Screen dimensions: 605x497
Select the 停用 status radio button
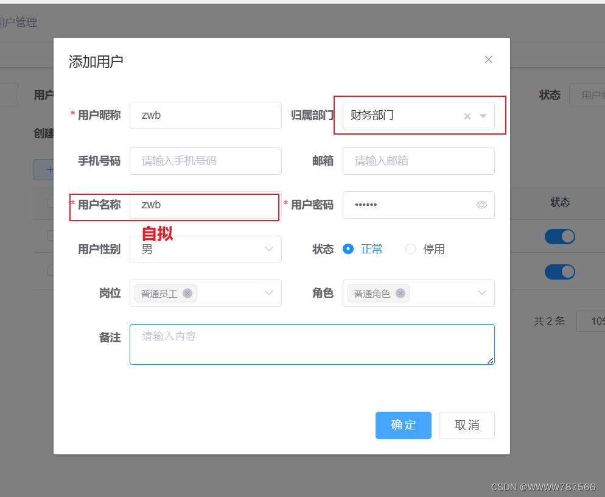click(411, 248)
